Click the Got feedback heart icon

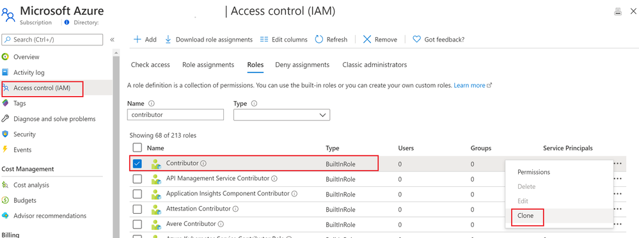416,40
